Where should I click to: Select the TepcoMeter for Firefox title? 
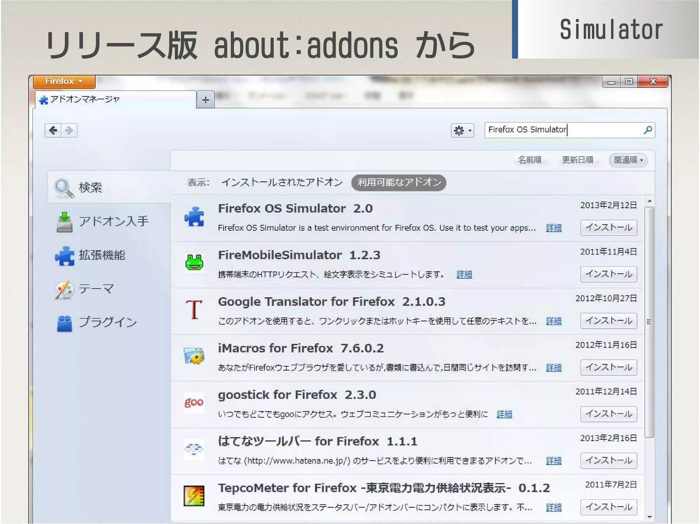384,488
